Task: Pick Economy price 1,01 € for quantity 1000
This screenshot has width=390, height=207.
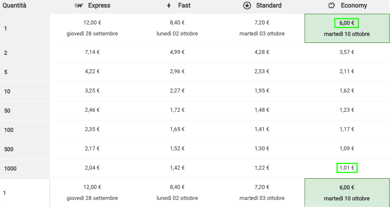Action: [347, 168]
